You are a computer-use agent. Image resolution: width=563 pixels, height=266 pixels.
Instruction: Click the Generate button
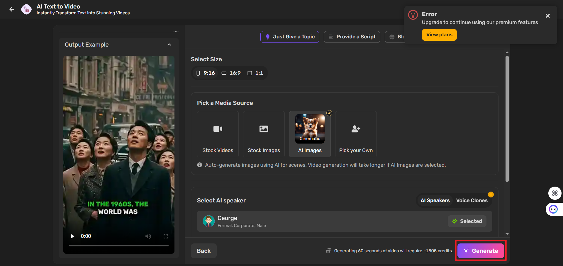coord(481,251)
